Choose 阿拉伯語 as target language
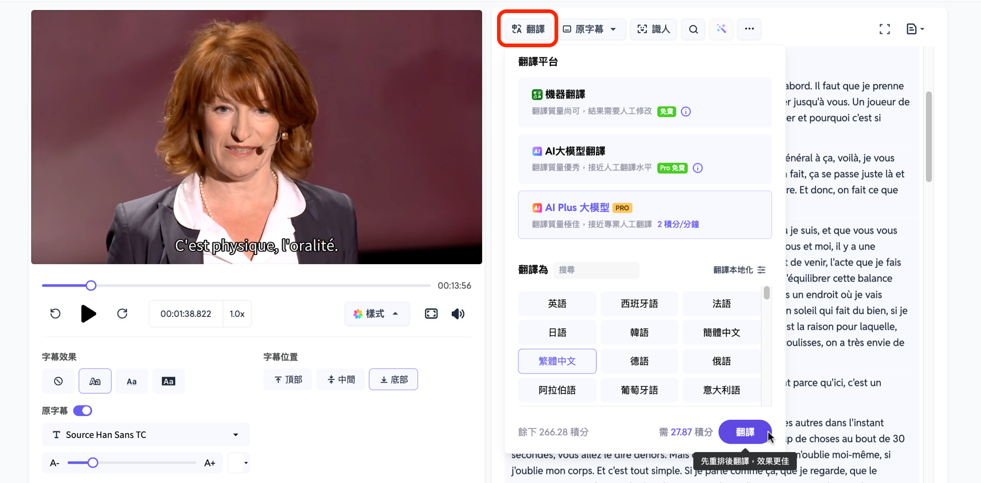Screen dimensions: 981x483 [x=557, y=390]
